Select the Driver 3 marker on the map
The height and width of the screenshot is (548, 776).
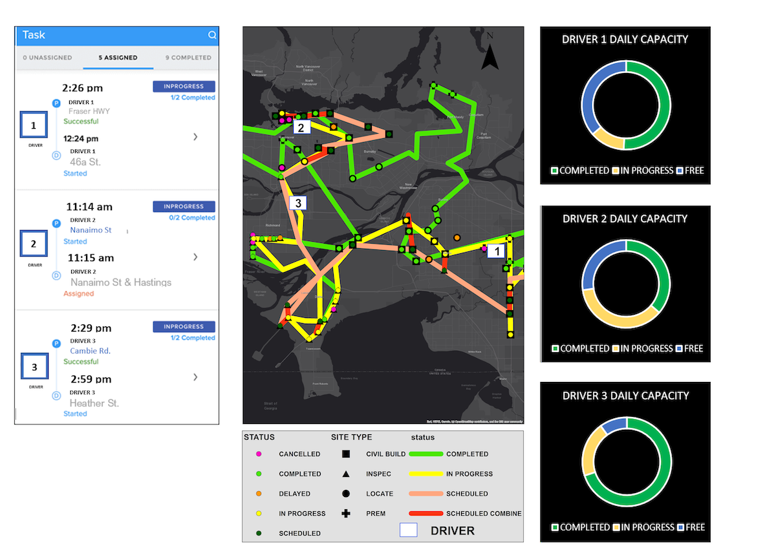tap(297, 202)
